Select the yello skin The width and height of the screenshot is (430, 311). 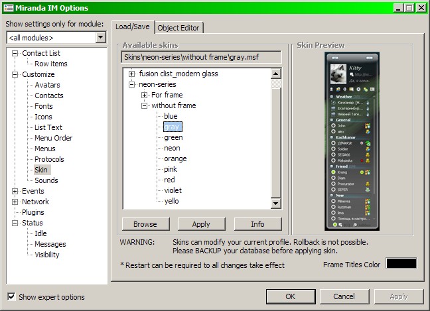(171, 202)
